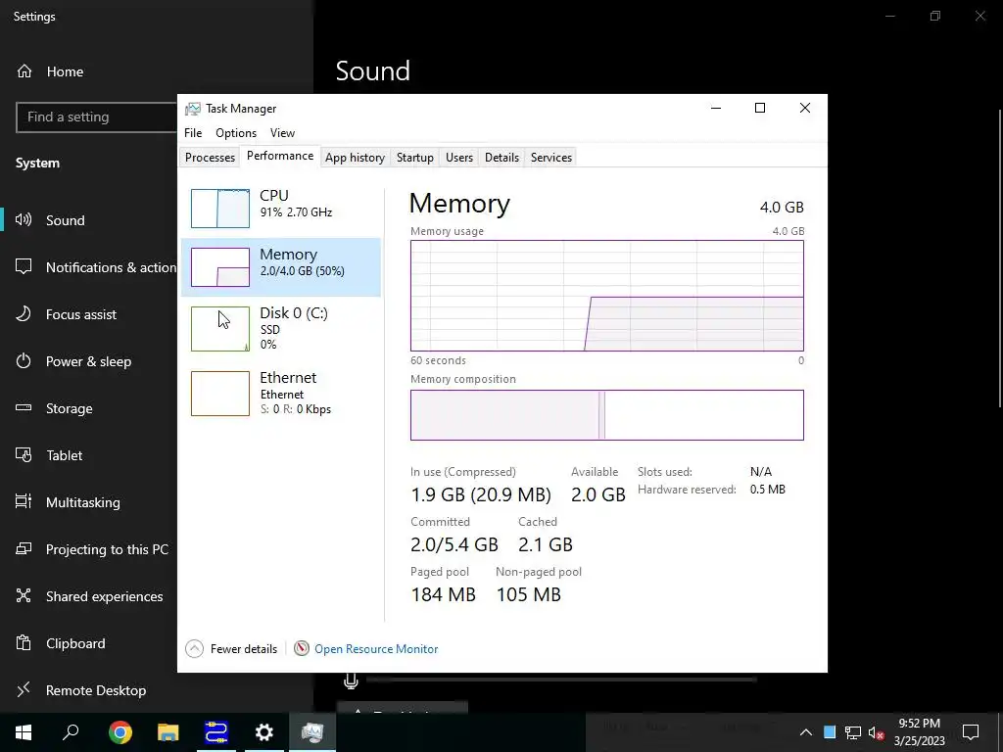The image size is (1003, 752).
Task: Open Shared experiences settings
Action: (x=88, y=596)
